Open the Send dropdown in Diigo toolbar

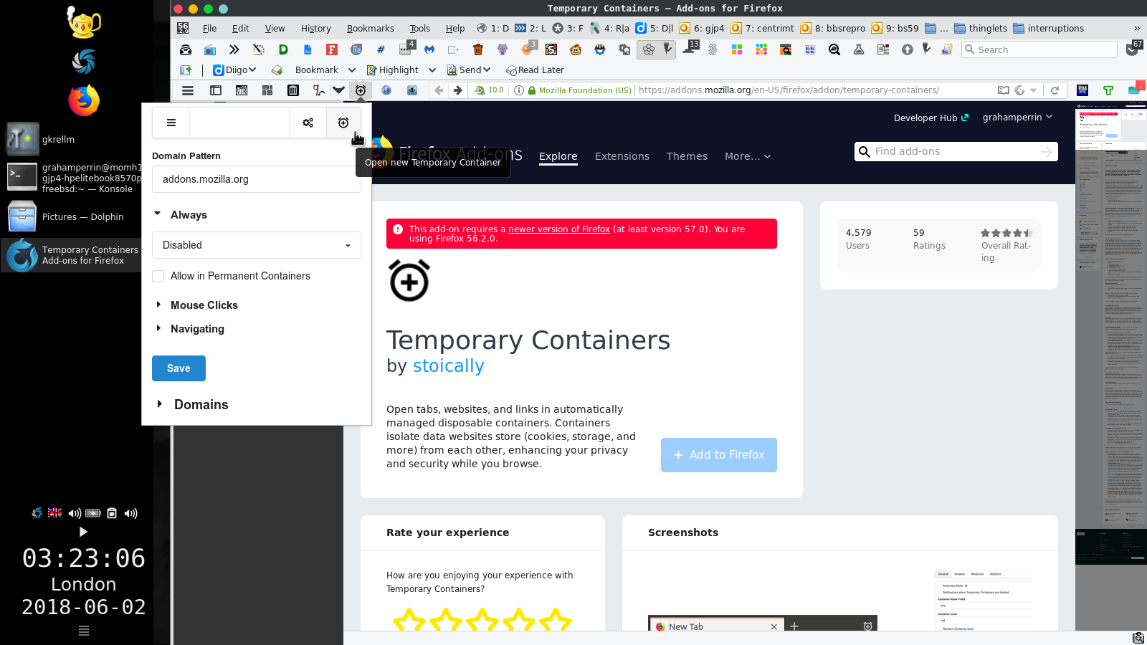469,70
